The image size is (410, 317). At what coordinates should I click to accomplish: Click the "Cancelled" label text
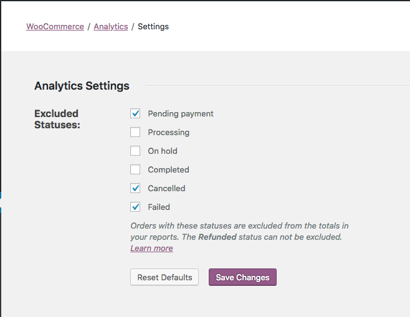166,189
